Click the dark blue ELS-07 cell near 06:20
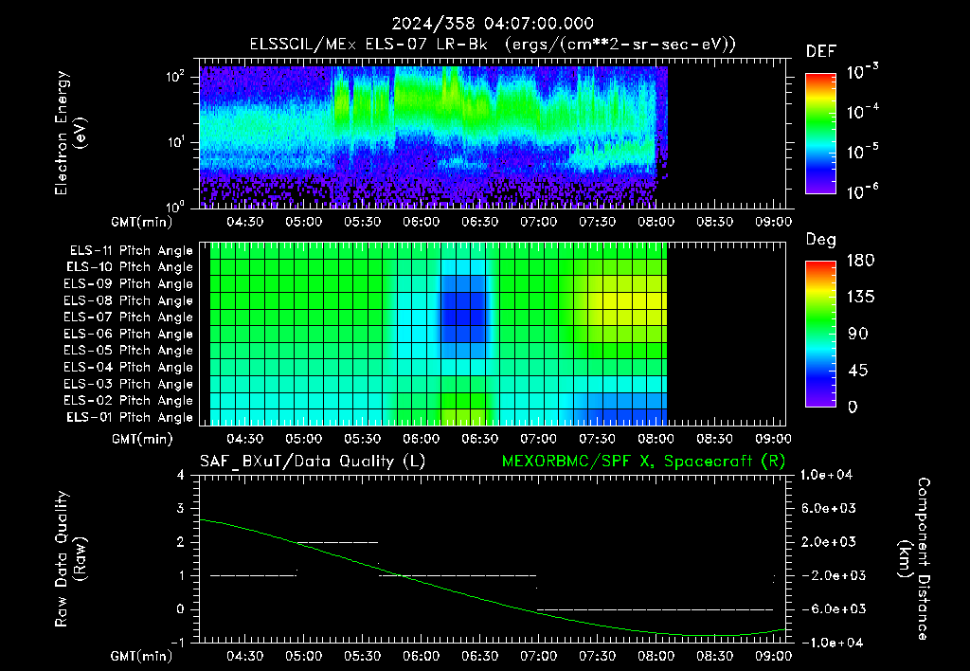 click(x=463, y=317)
